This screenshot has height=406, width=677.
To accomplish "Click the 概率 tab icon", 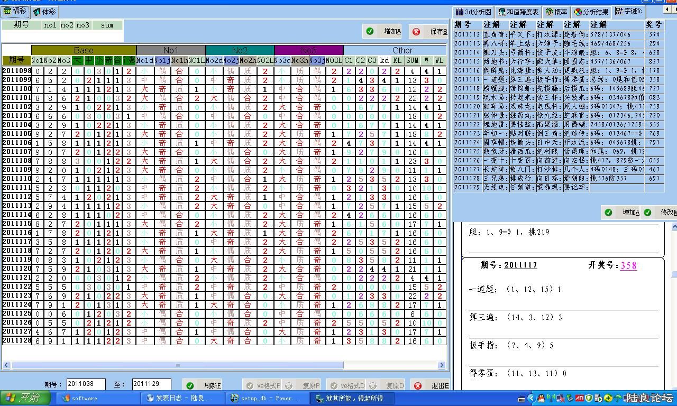I will [x=550, y=12].
